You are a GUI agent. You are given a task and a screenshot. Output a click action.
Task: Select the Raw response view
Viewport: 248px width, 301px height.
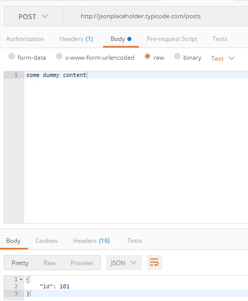coord(49,263)
